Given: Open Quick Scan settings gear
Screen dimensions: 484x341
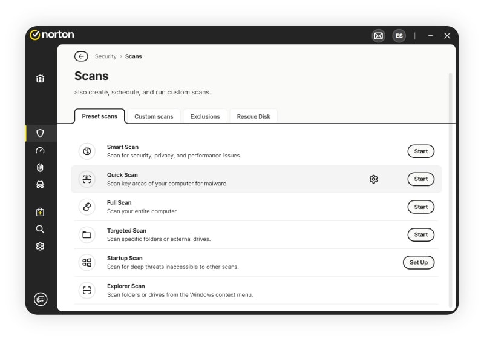Looking at the screenshot, I should click(x=373, y=179).
